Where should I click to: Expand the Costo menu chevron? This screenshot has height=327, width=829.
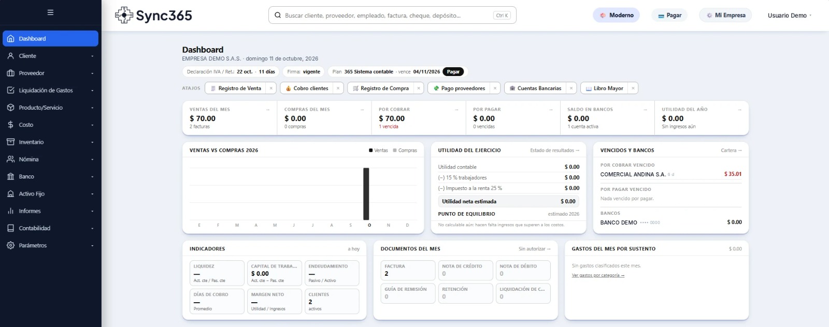[92, 125]
